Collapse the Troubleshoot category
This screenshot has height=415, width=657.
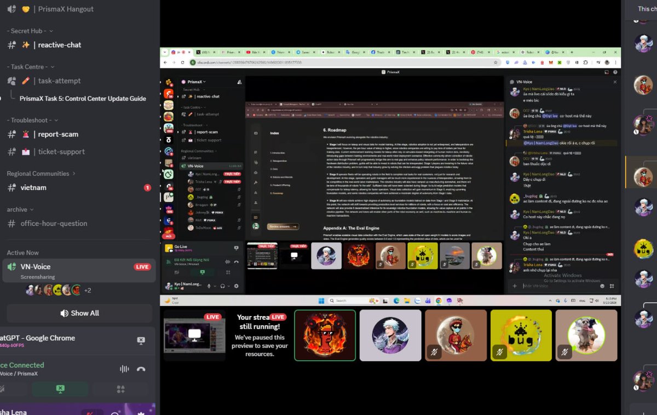coord(32,120)
